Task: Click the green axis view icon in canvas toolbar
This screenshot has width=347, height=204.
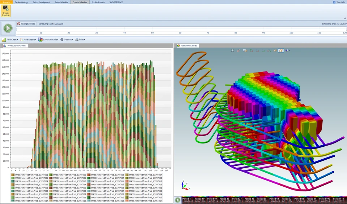Action: [x=252, y=50]
